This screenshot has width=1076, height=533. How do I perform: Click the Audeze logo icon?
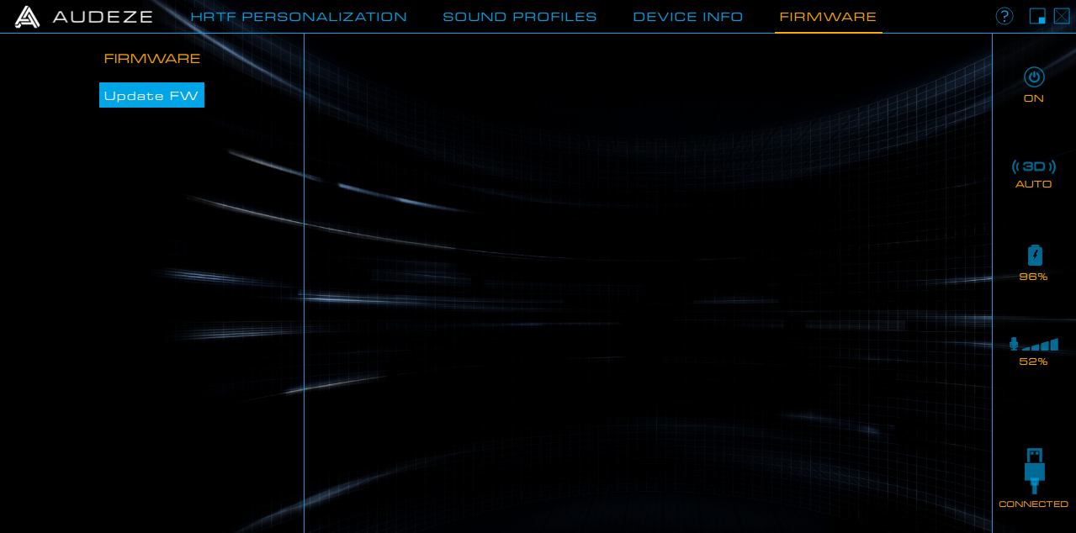click(28, 16)
